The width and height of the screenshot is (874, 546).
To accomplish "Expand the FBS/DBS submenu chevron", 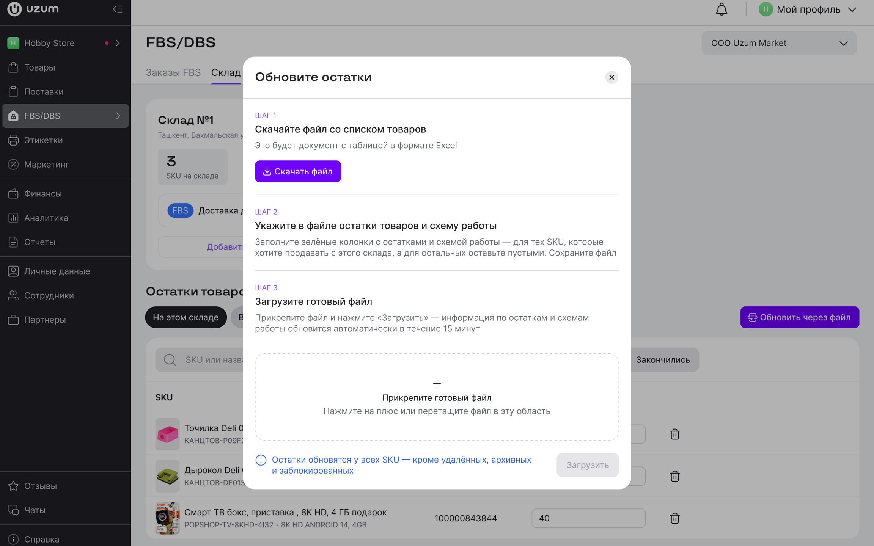I will pos(118,116).
